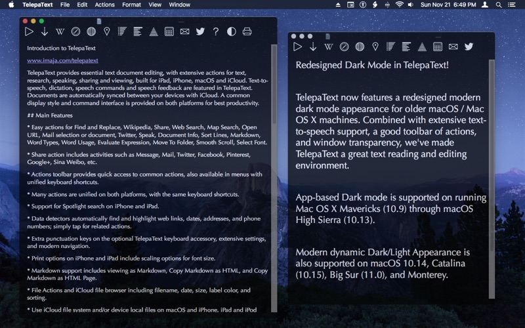
Task: Click the 'Many actions are unified' bullet line
Action: [x=133, y=194]
